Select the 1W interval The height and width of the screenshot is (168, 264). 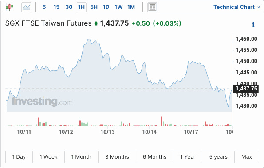(118, 7)
